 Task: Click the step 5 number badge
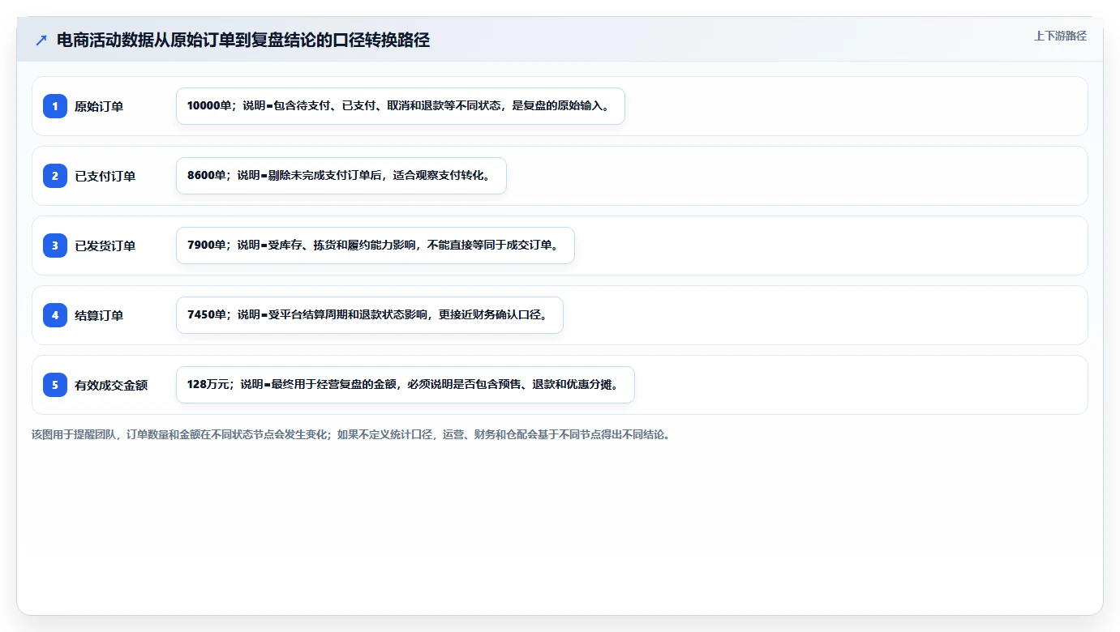55,385
